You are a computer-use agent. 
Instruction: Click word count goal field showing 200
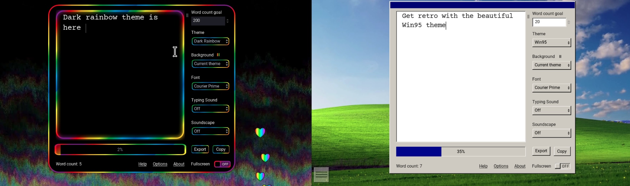pos(208,21)
